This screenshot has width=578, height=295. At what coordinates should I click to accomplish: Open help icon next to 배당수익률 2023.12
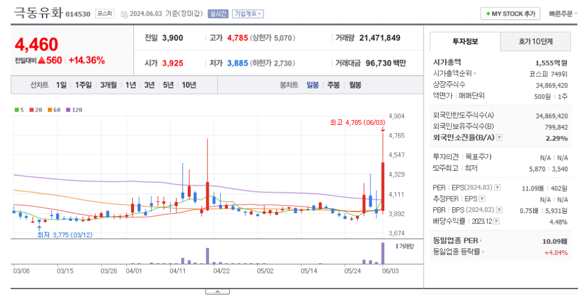497,222
